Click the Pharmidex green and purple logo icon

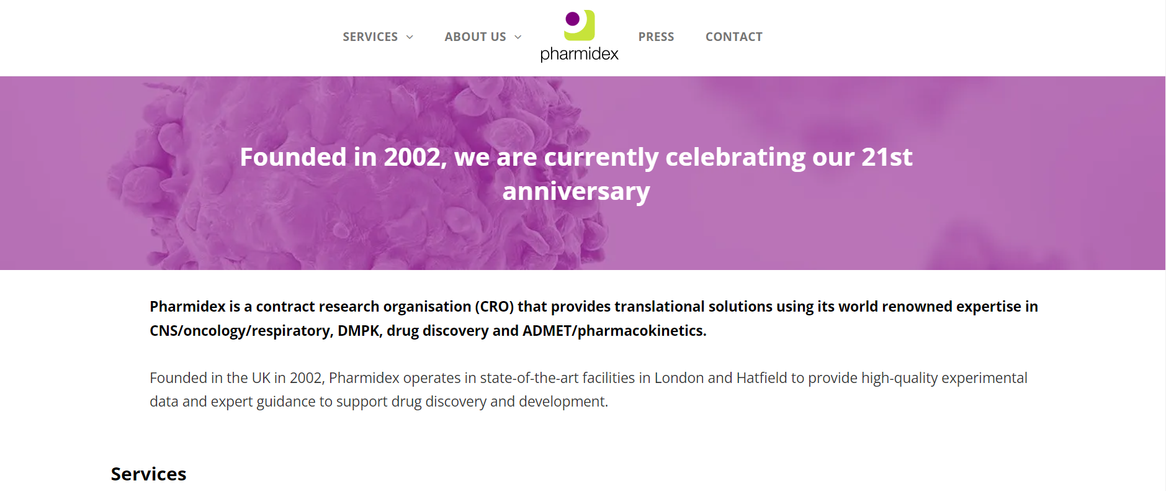point(579,25)
